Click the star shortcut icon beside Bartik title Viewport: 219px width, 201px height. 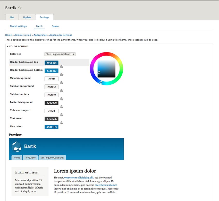pos(20,8)
